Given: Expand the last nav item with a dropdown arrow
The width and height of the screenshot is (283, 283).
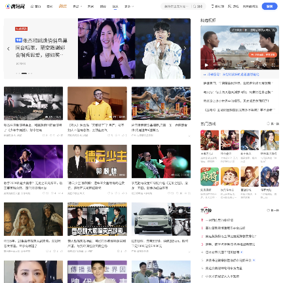Looking at the screenshot, I should point(129,7).
